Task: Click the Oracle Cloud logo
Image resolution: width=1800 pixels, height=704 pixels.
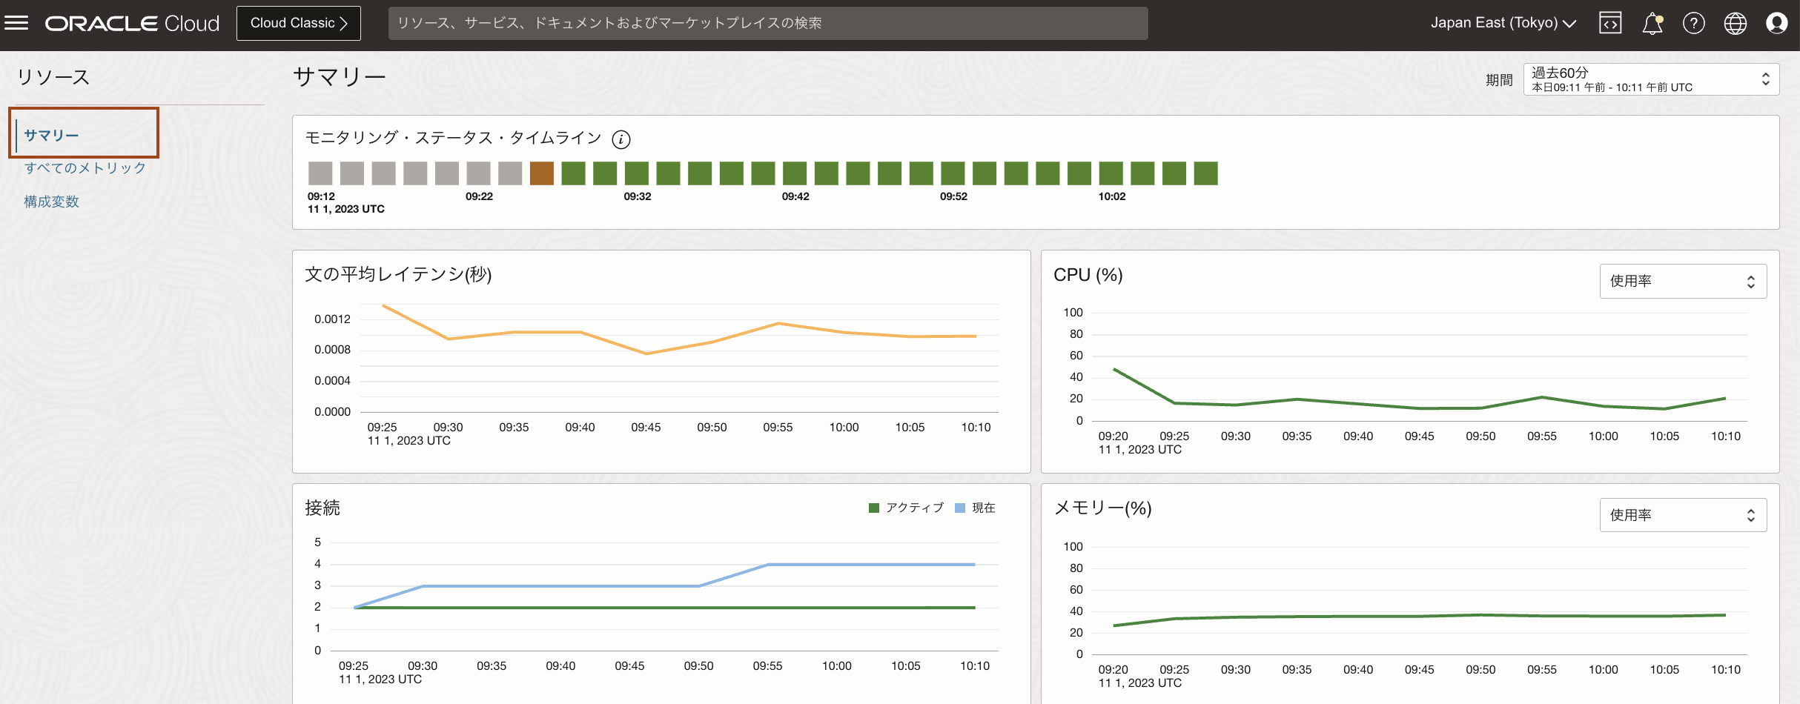Action: (x=132, y=24)
